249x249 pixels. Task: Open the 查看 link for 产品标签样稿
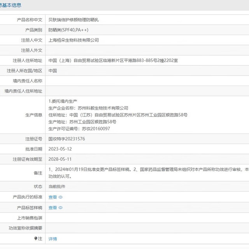click(53, 207)
